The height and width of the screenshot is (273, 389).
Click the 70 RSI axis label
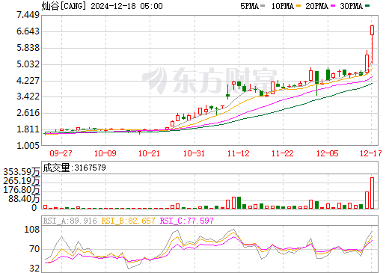click(34, 249)
